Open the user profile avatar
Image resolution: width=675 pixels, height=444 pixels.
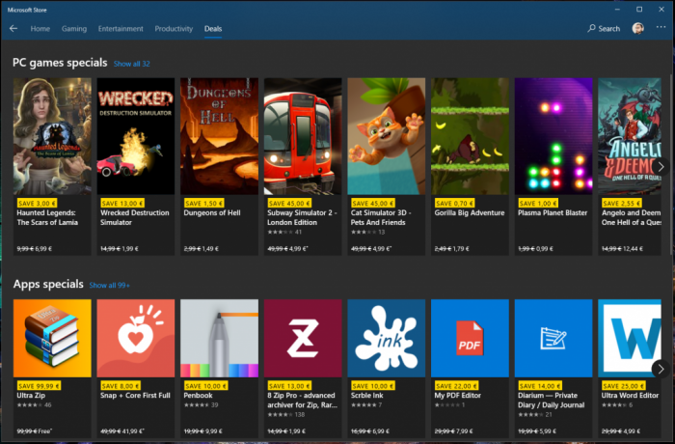pyautogui.click(x=637, y=29)
